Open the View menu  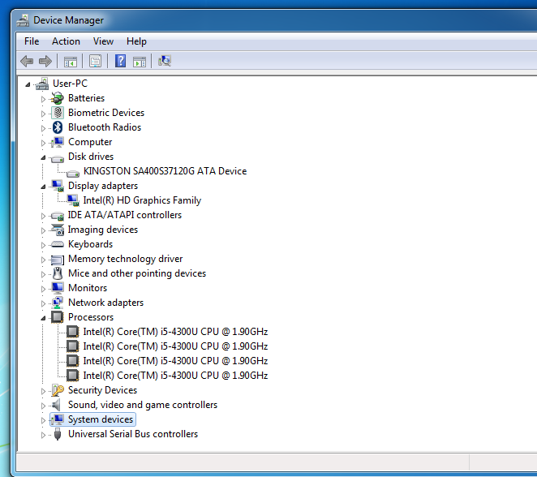click(x=103, y=41)
